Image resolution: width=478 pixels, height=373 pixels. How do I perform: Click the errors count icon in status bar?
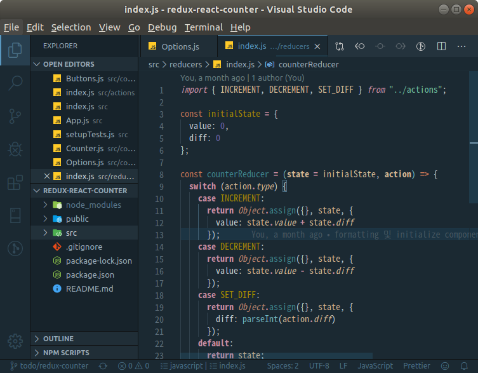click(x=125, y=366)
